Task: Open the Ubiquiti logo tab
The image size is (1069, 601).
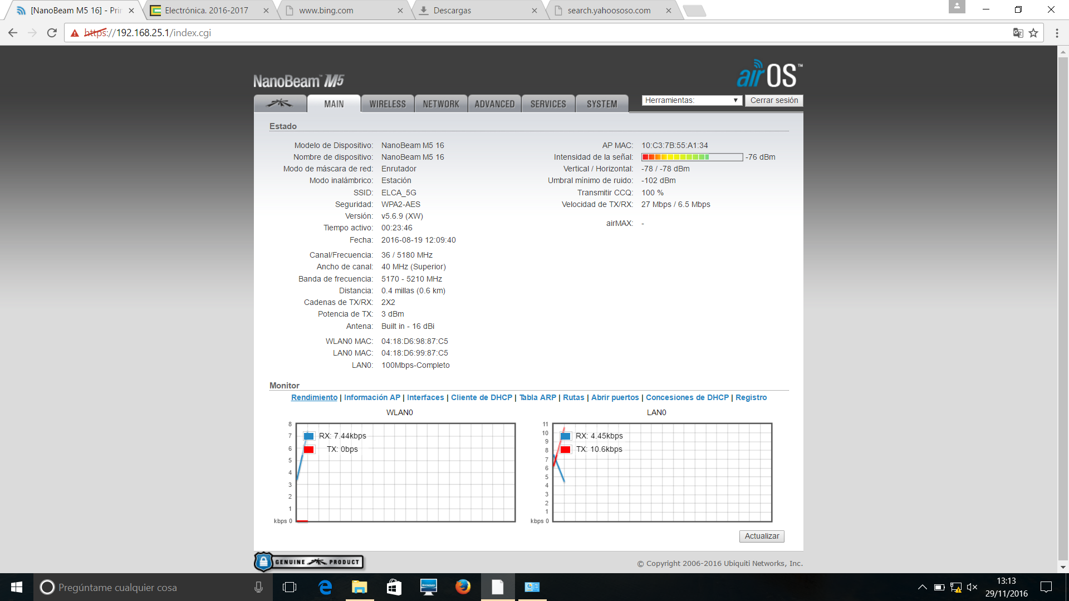Action: click(280, 104)
